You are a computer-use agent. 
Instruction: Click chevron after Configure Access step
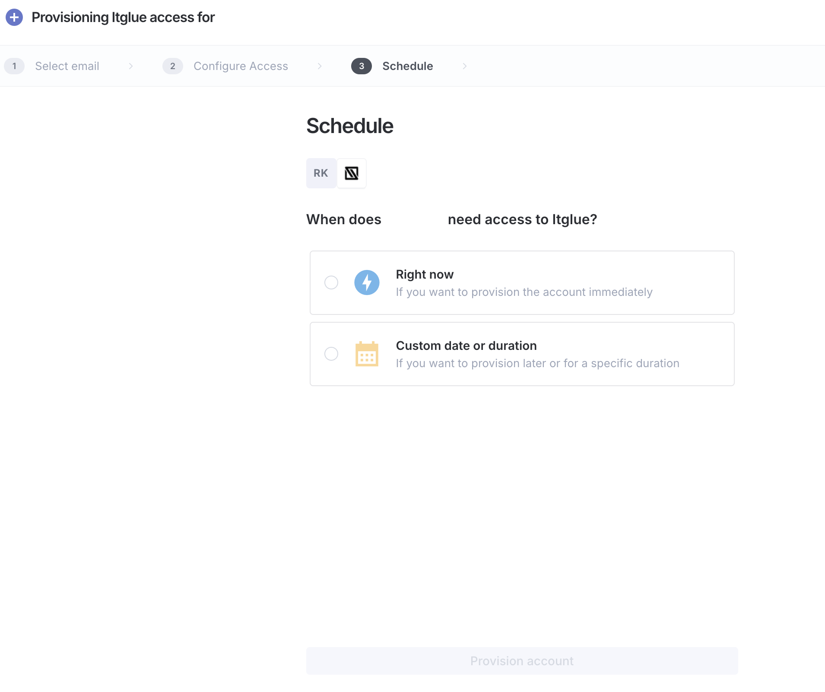pyautogui.click(x=320, y=66)
